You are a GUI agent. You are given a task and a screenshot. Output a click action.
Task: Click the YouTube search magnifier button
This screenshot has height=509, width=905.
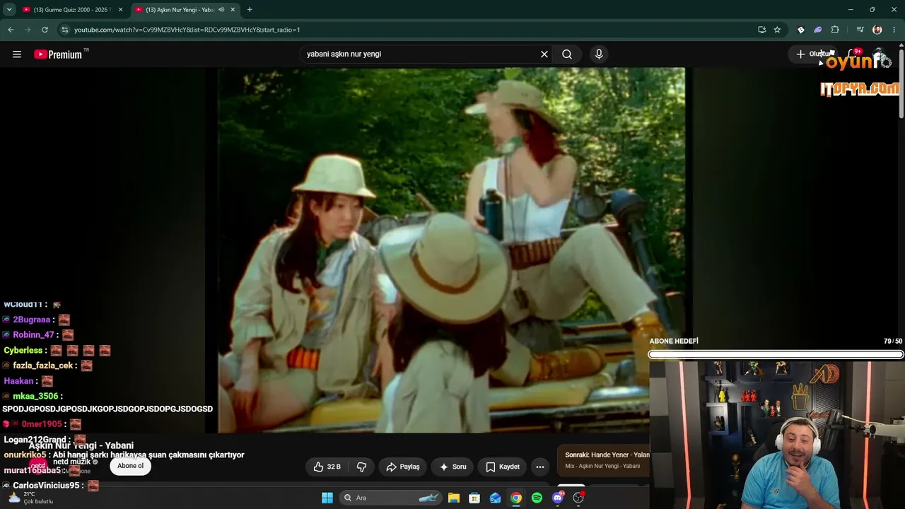567,54
